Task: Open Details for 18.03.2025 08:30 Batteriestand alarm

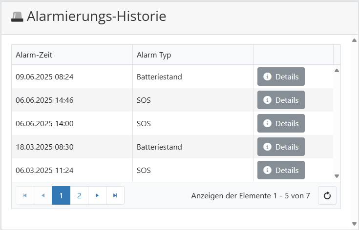Action: click(281, 147)
